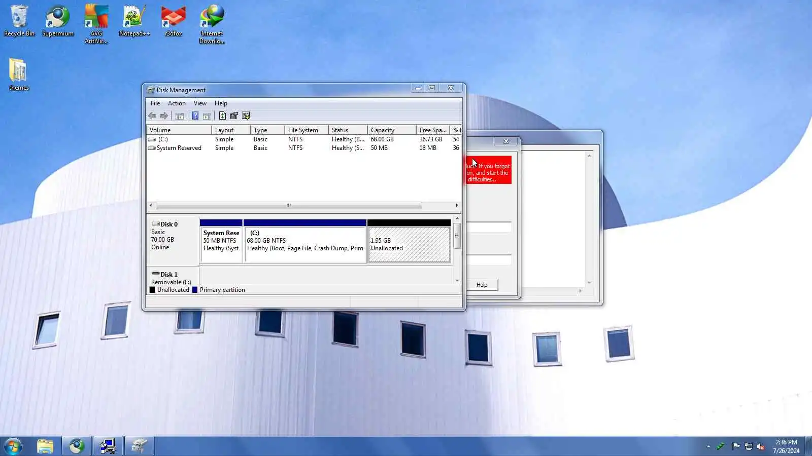Click the Help button in the background dialog
This screenshot has height=456, width=812.
tap(482, 285)
